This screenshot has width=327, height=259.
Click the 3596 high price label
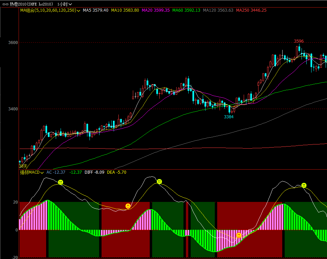pos(299,41)
